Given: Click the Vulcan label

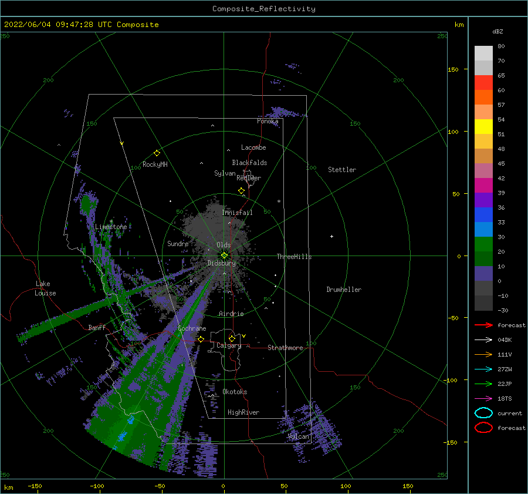Looking at the screenshot, I should click(299, 436).
